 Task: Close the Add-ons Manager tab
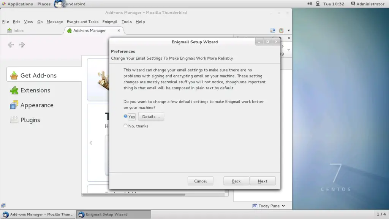(x=119, y=30)
